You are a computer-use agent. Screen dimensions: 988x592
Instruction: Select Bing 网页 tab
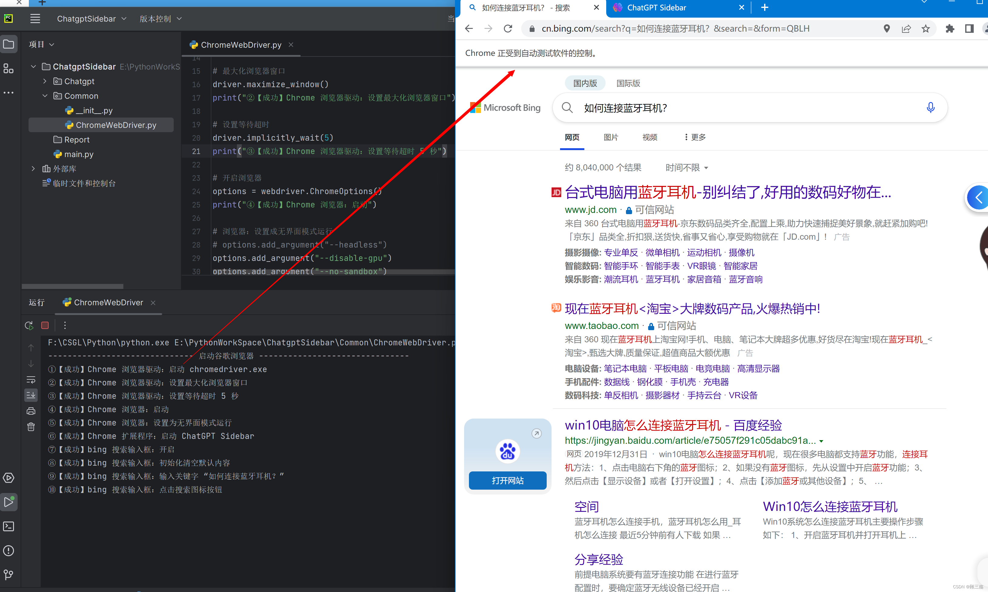[572, 137]
